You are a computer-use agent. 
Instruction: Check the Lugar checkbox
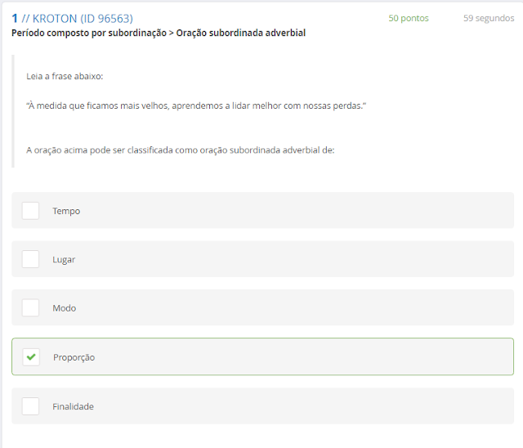(30, 259)
